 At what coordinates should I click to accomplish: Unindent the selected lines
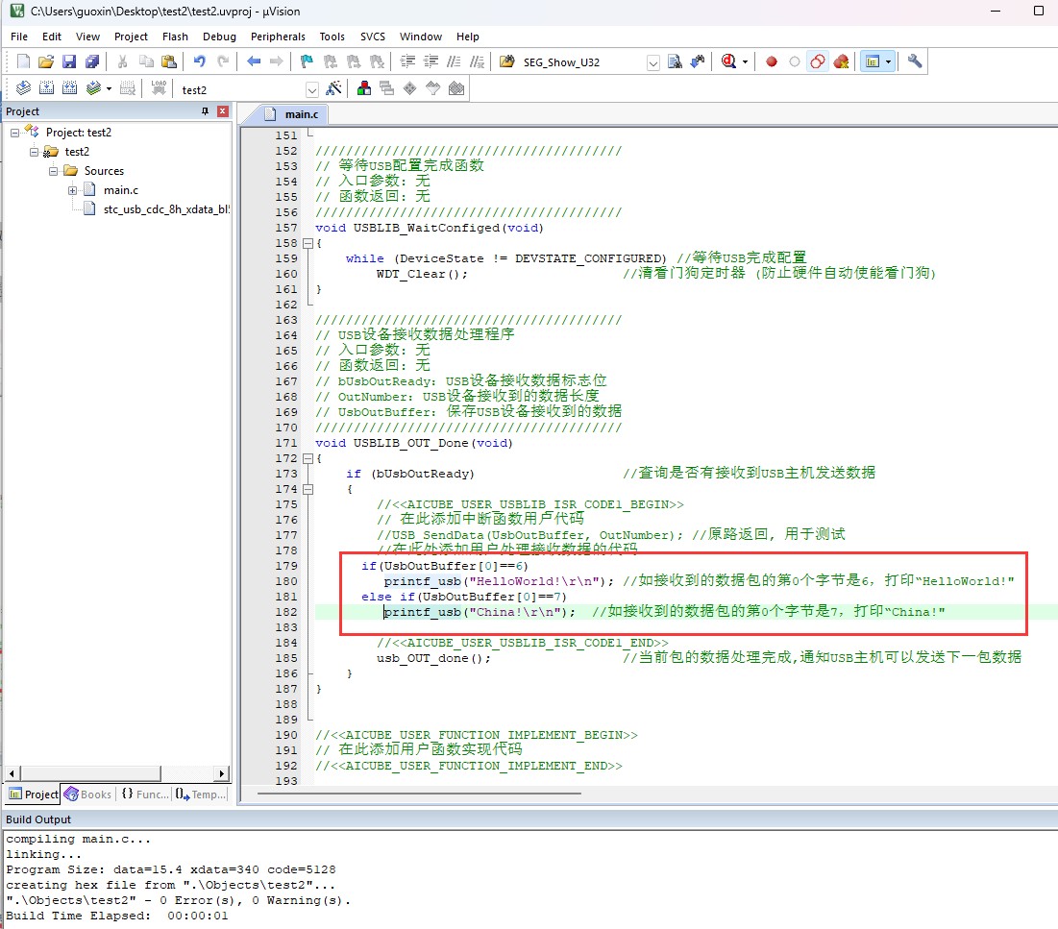pos(431,62)
